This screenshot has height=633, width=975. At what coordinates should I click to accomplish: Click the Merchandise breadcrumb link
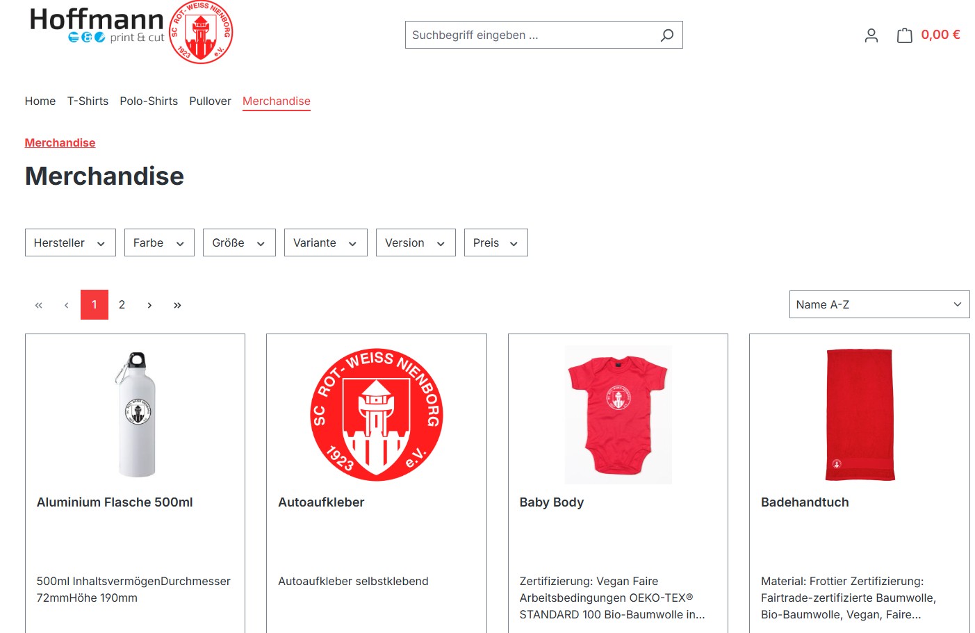(x=60, y=142)
